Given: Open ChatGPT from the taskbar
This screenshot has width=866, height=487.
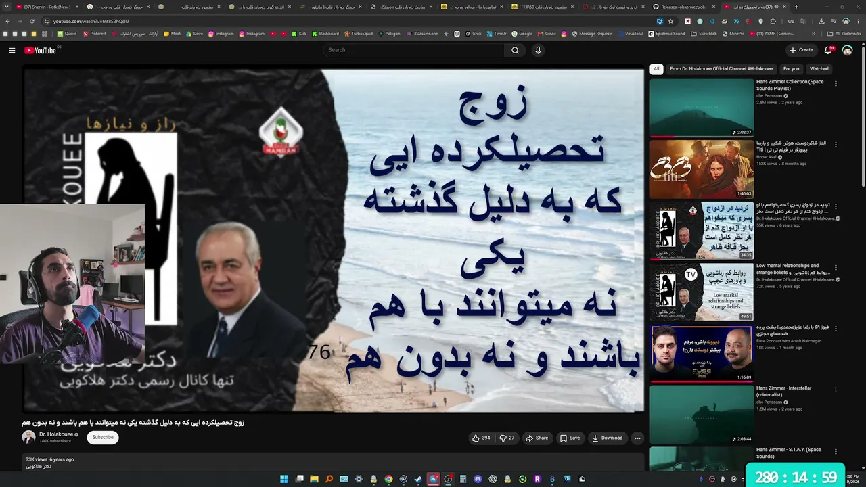Looking at the screenshot, I should coord(493,479).
